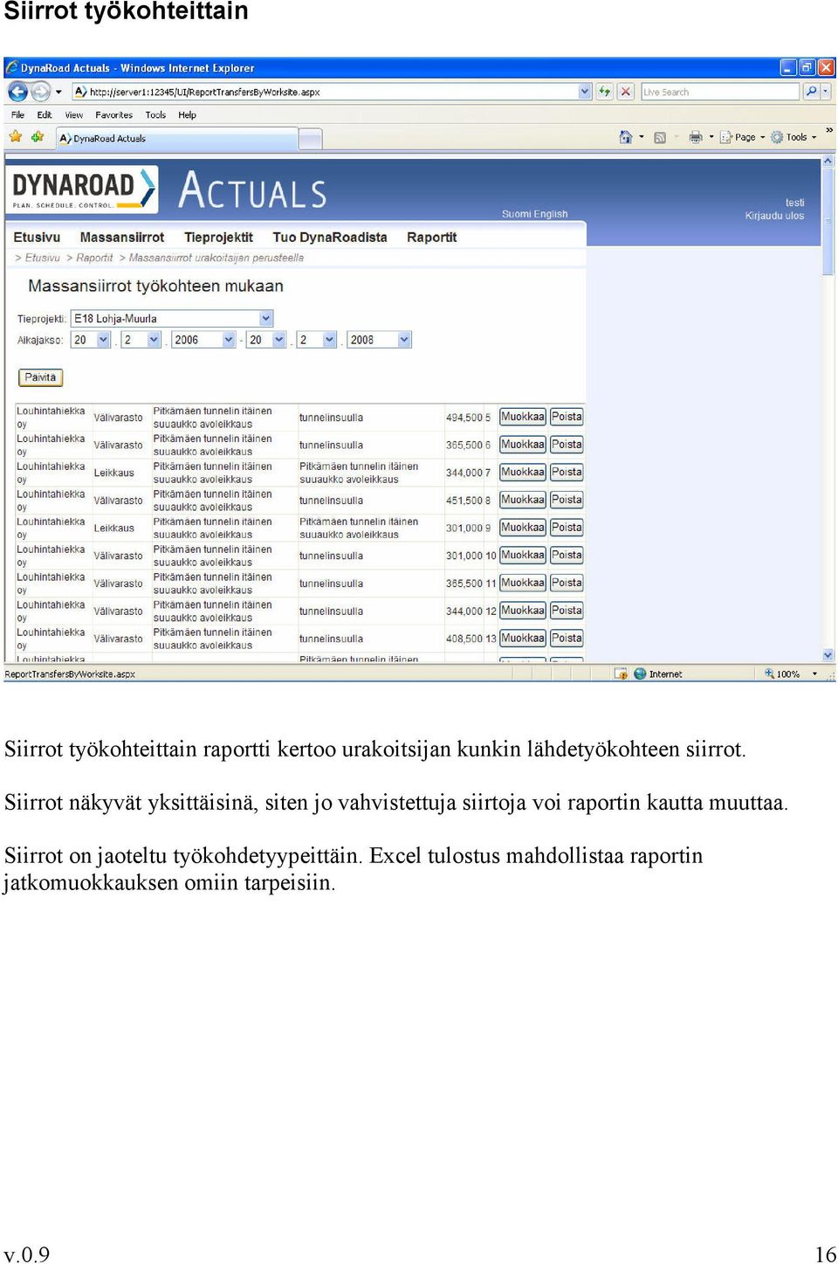The image size is (838, 1264).
Task: Click Muokkaa in the 494,500 row
Action: pos(522,417)
